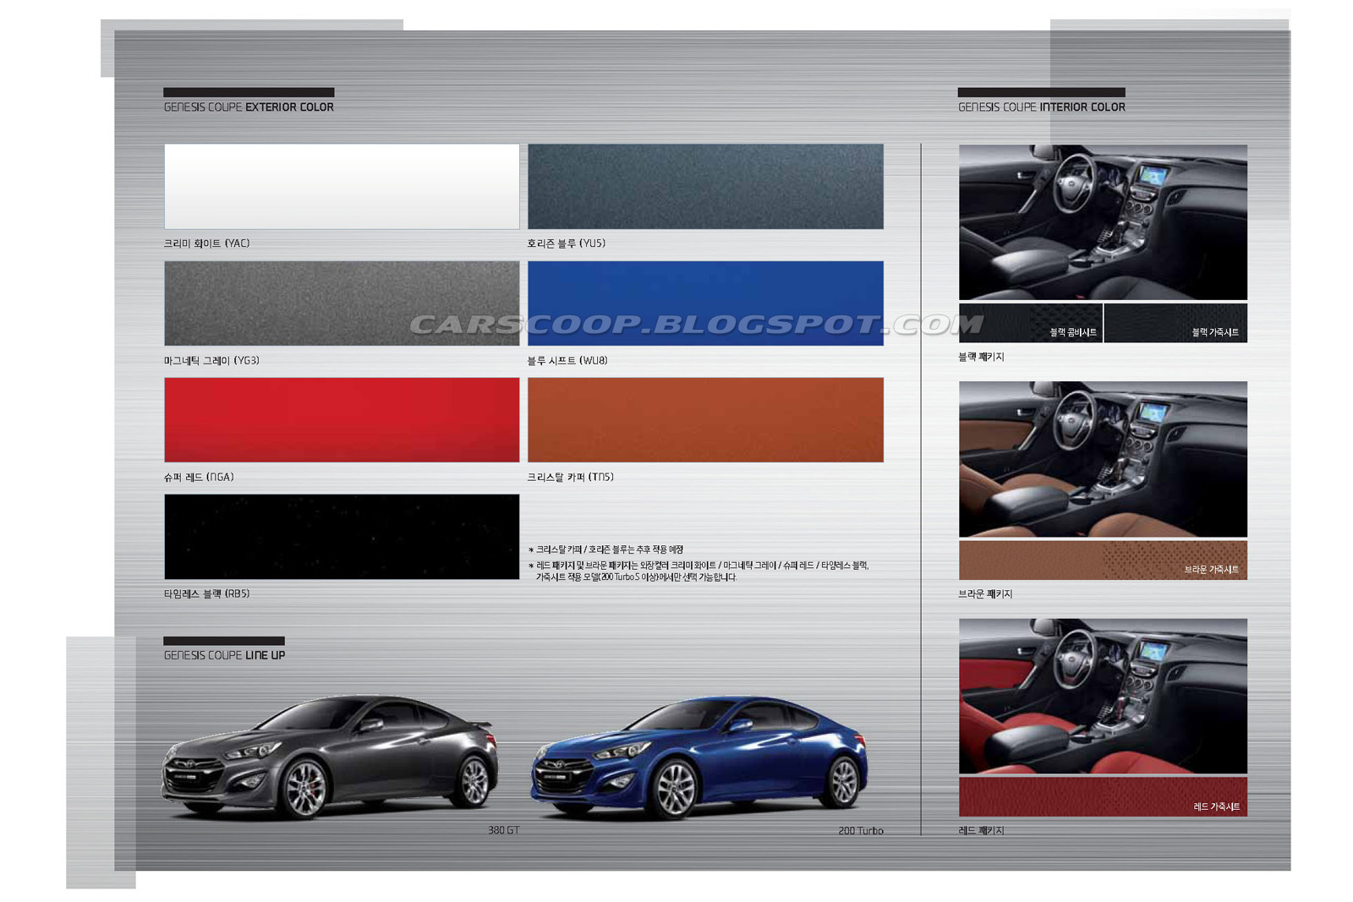
Task: Select the 블랙 가죽시트 seat material swatch
Action: click(x=1175, y=323)
